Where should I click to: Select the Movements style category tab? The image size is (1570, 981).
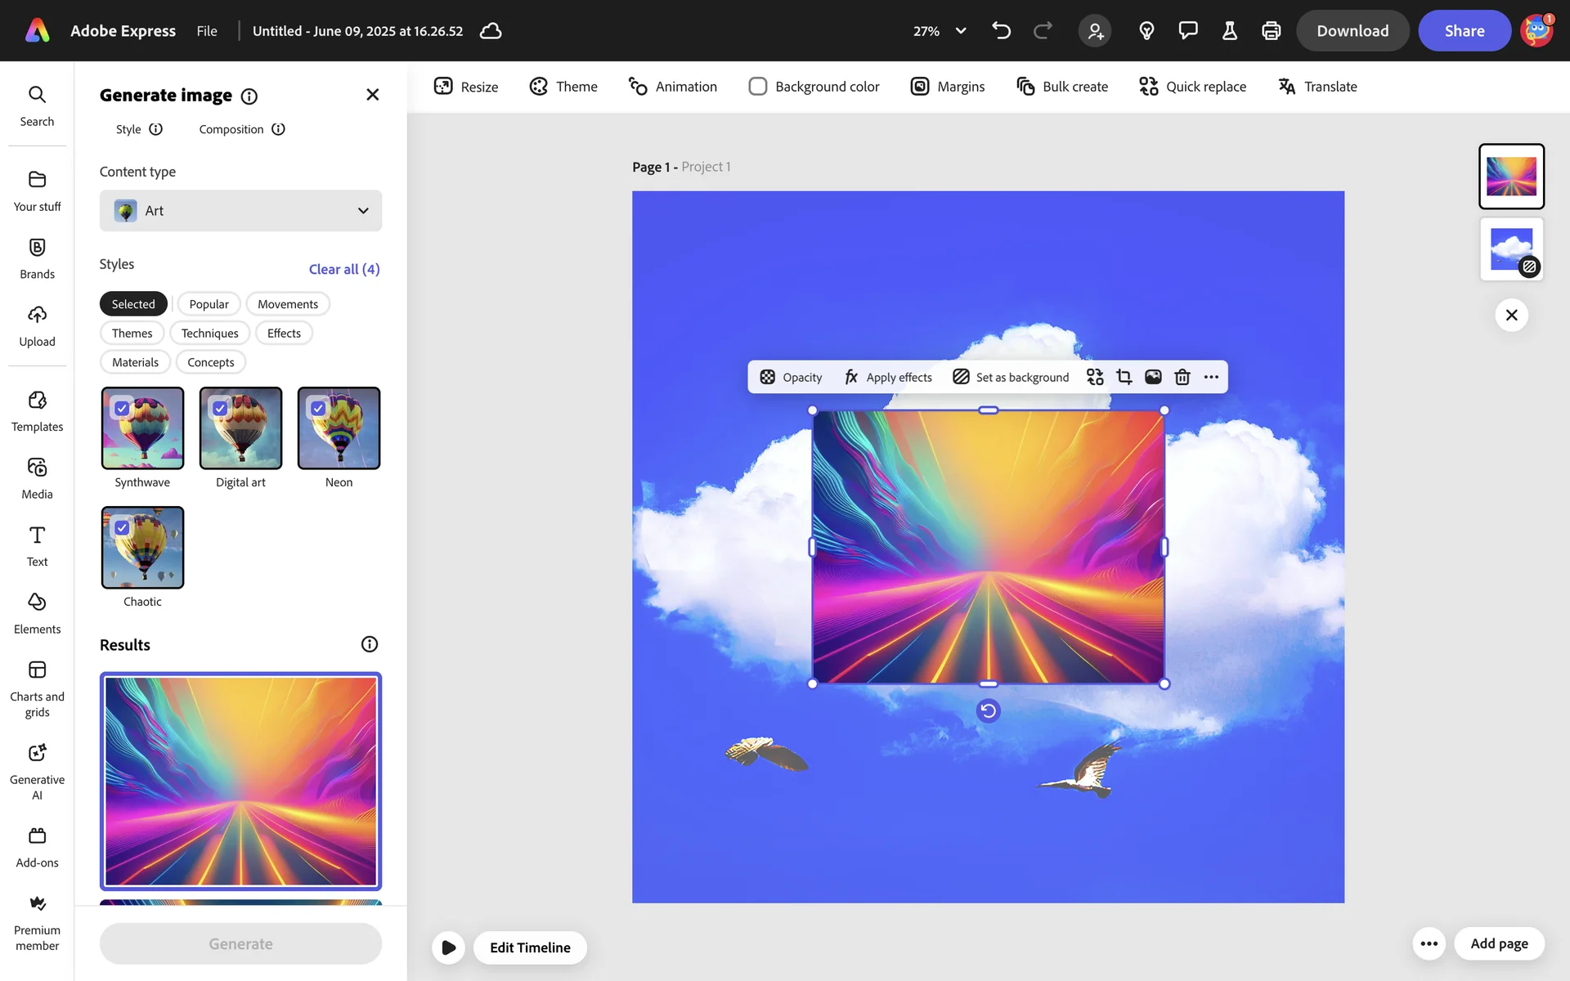(287, 304)
